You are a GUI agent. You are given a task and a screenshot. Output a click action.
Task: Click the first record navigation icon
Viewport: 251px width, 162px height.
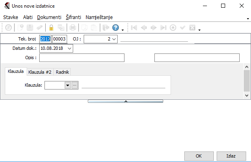(x=134, y=28)
